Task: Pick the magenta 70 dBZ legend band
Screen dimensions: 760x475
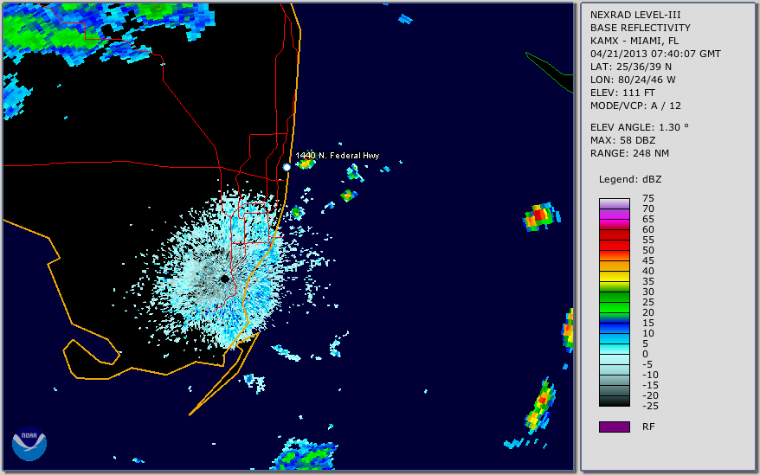Action: click(615, 215)
